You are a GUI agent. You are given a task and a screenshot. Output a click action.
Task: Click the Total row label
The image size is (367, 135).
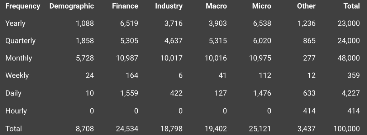pos(14,129)
